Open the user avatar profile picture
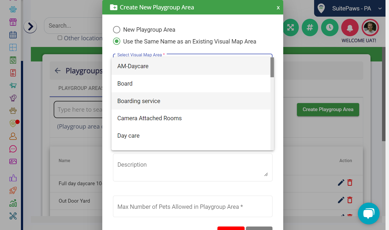Screen dimensions: 389x230 pyautogui.click(x=370, y=27)
